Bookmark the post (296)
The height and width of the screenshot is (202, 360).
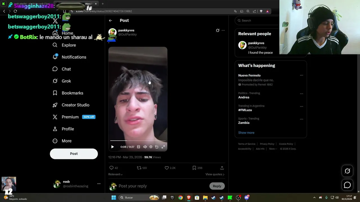coord(197,168)
